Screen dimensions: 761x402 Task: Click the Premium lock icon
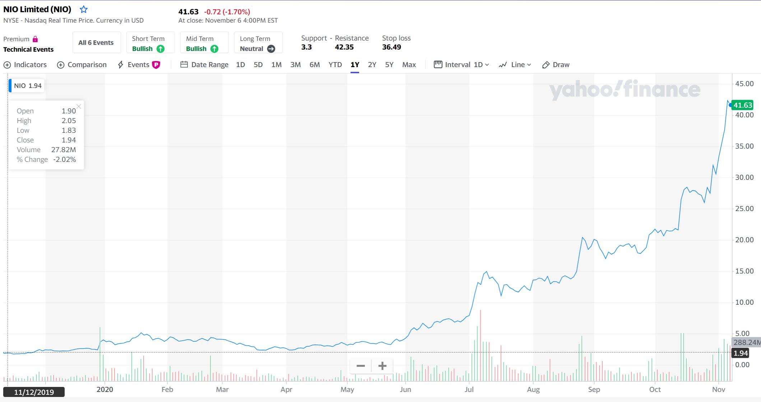(x=35, y=39)
